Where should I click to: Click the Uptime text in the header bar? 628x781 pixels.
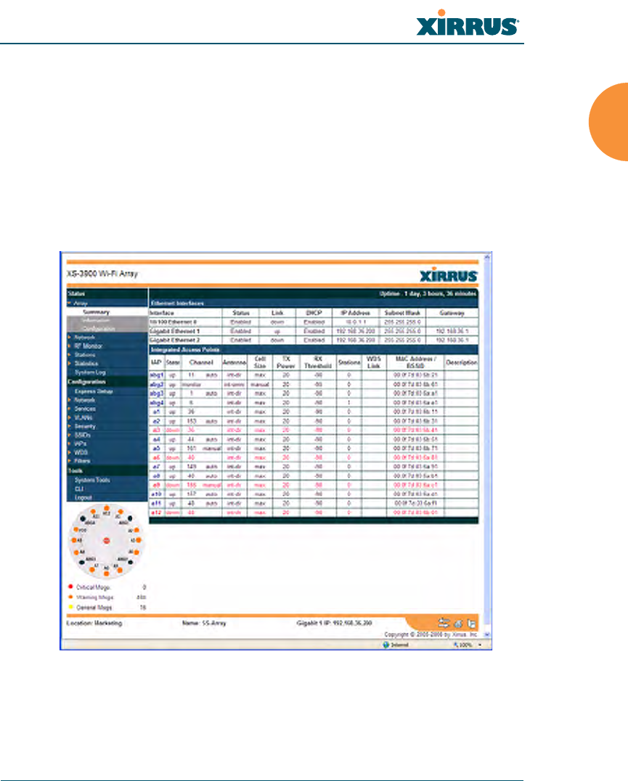(x=428, y=293)
